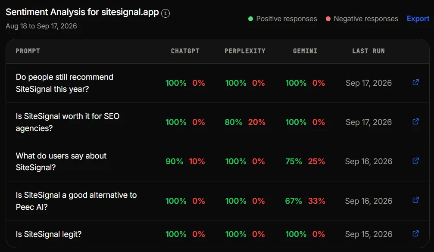Click last run date of 'What do users say' row
The image size is (434, 252).
pyautogui.click(x=368, y=162)
